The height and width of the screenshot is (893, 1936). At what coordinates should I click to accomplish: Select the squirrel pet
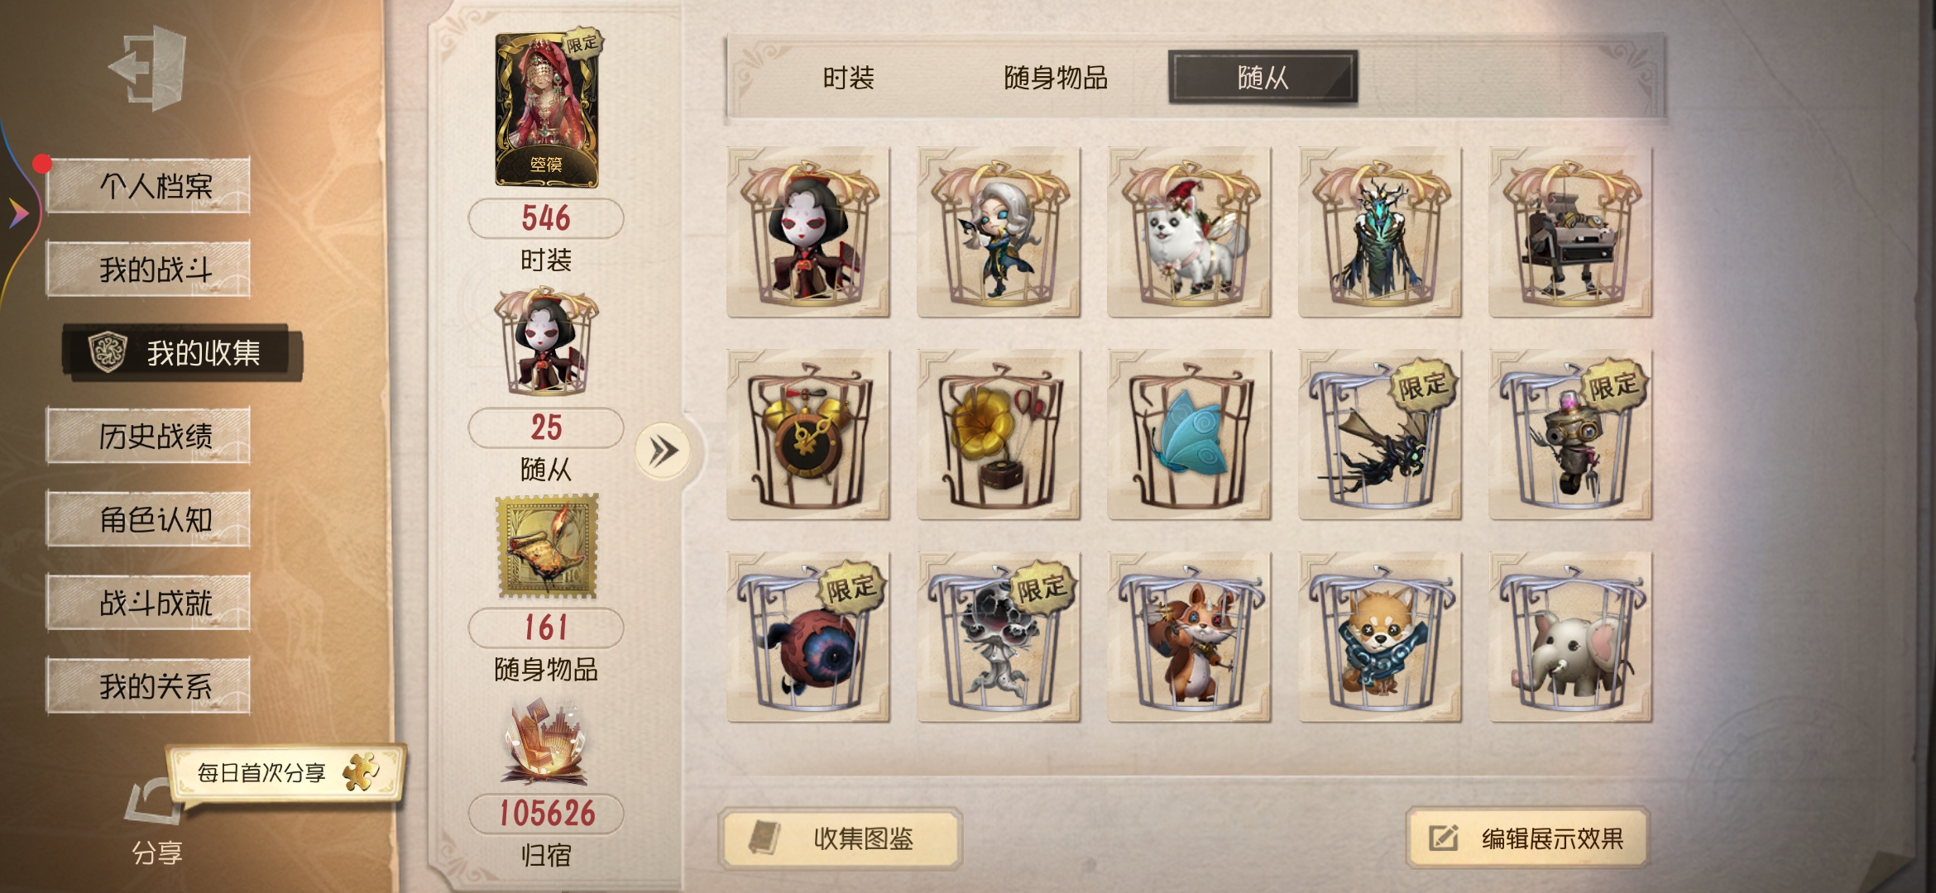click(x=1189, y=638)
